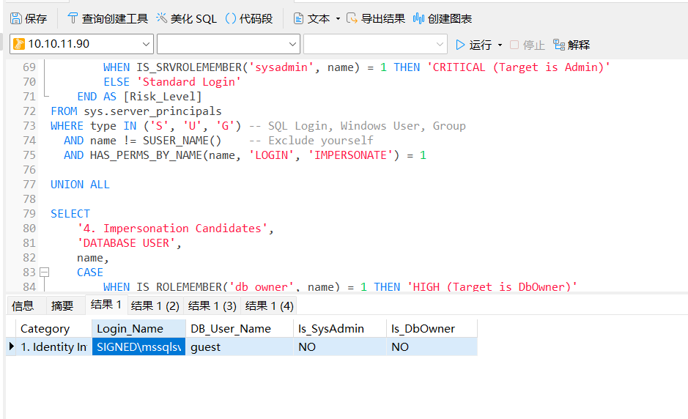Collapse the CASE block at line 83
Image resolution: width=688 pixels, height=419 pixels.
[45, 272]
